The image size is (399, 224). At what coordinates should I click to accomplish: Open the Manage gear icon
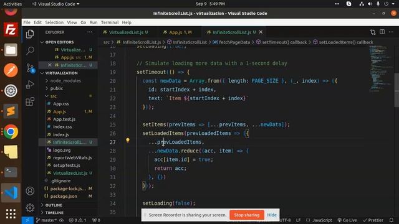pos(30,208)
